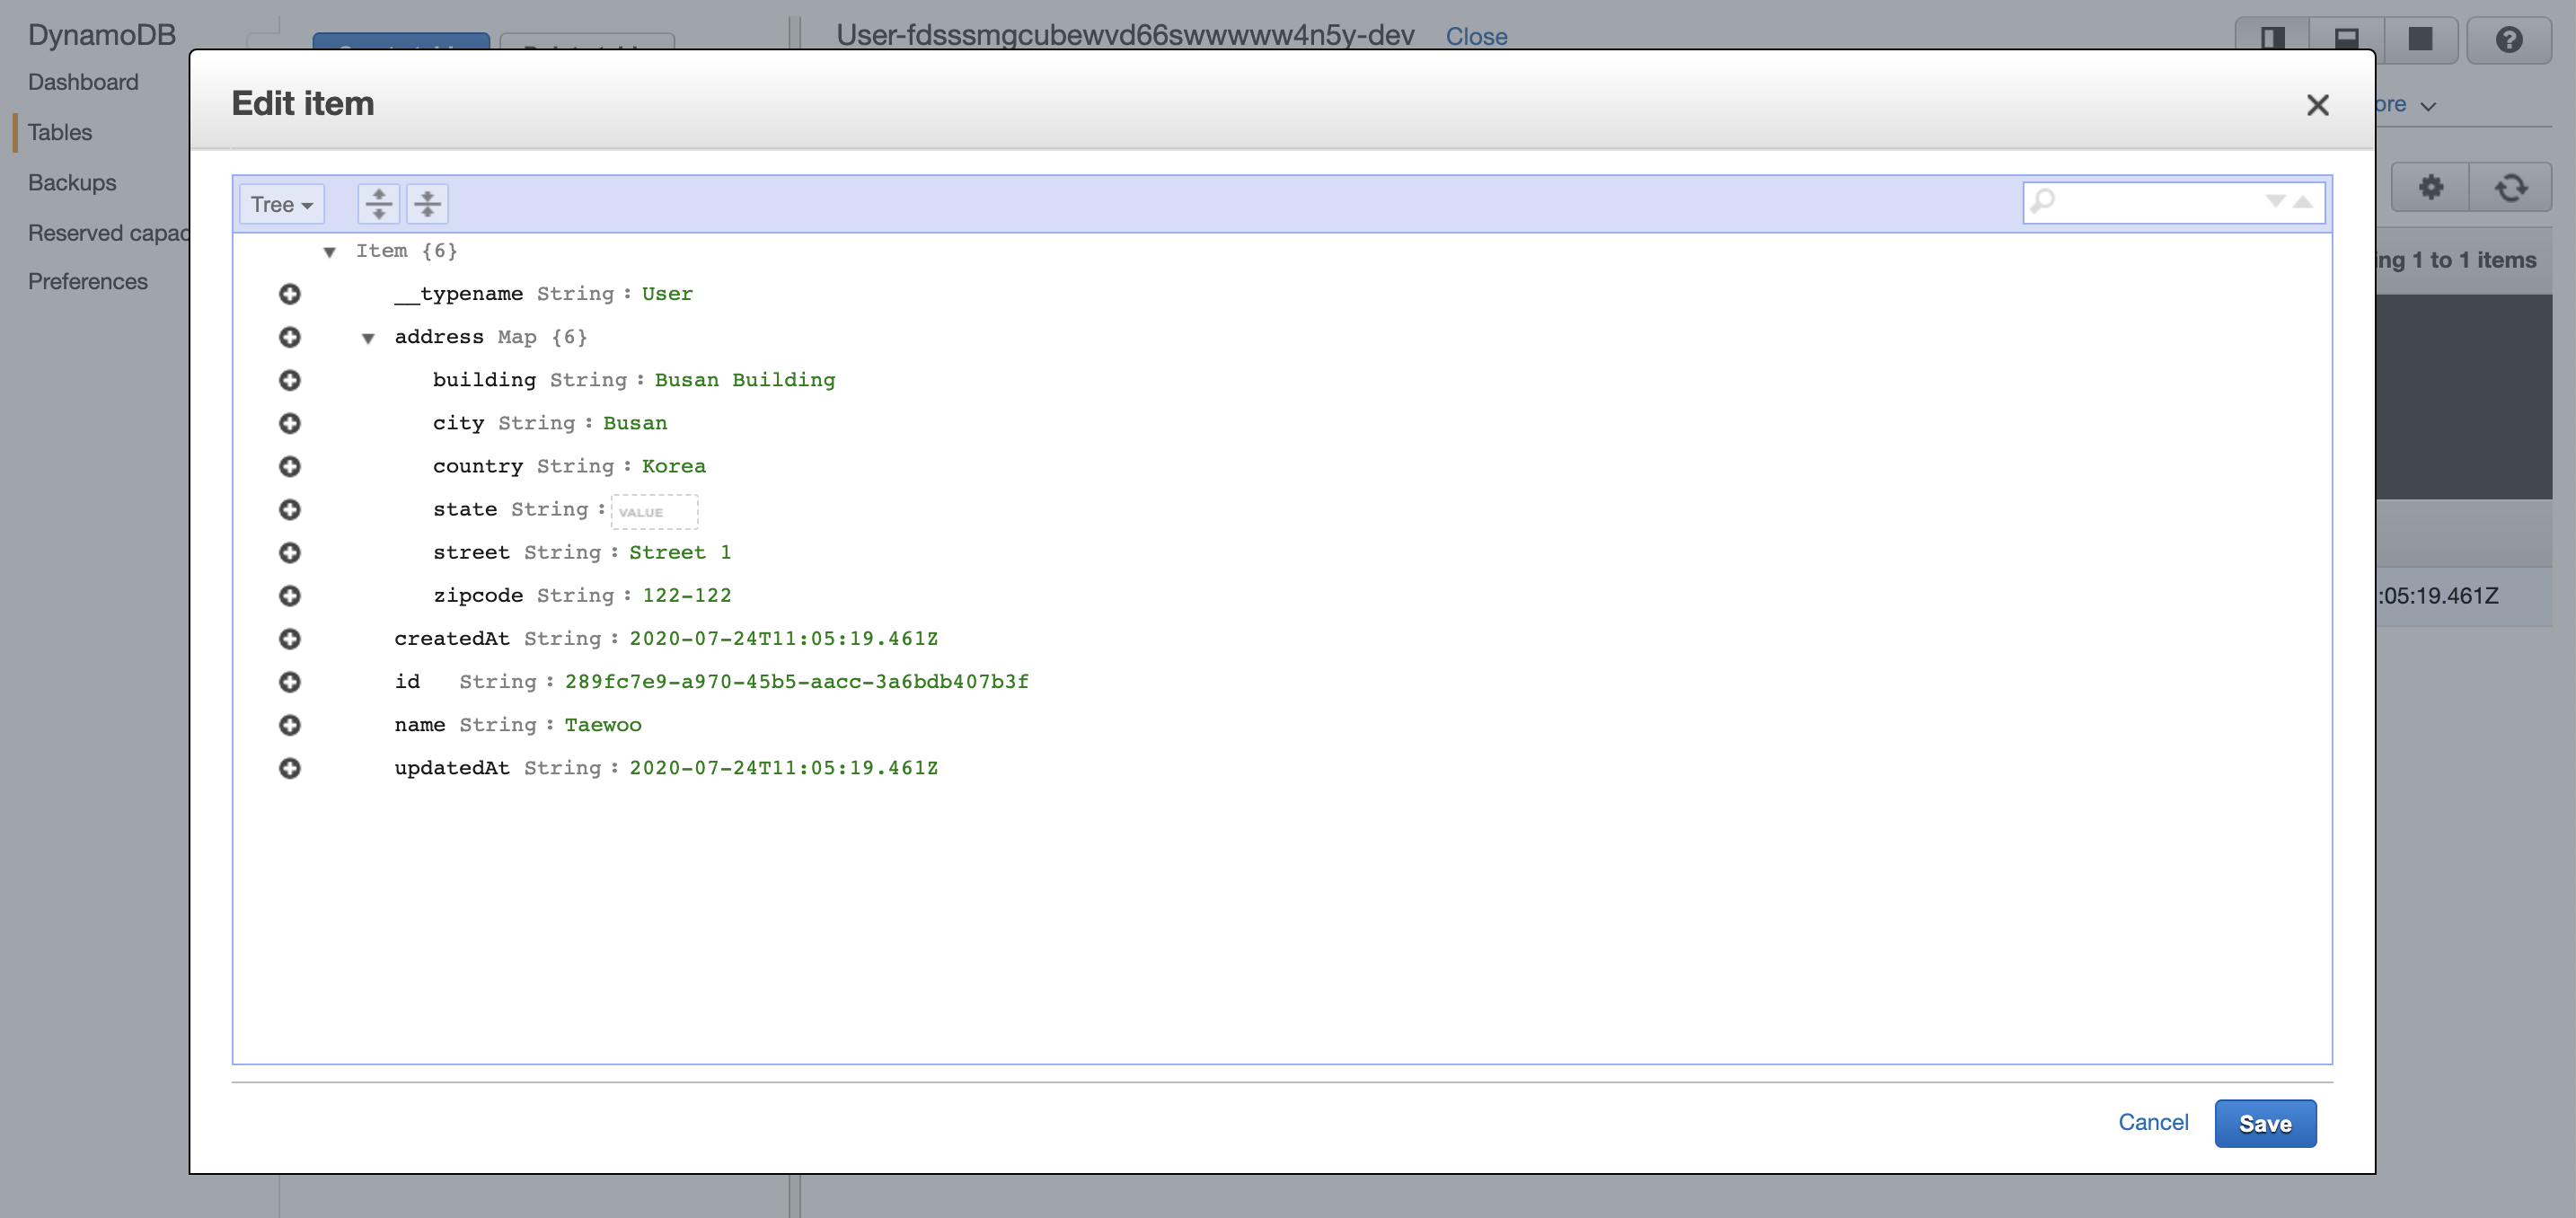Click the plus icon beside createdAt row
Image resolution: width=2576 pixels, height=1218 pixels.
coord(290,639)
